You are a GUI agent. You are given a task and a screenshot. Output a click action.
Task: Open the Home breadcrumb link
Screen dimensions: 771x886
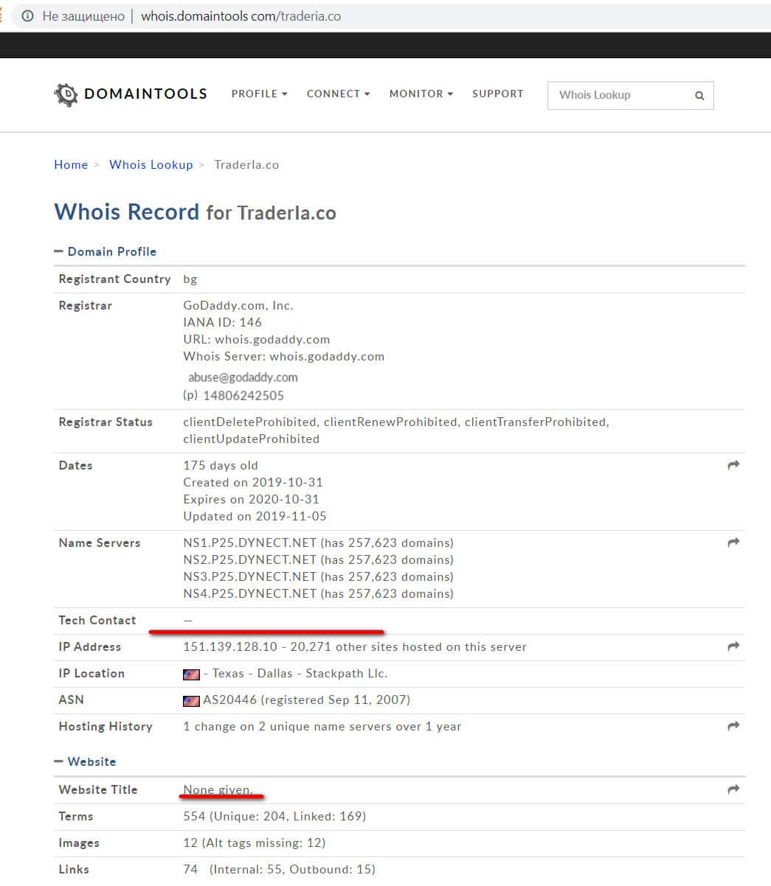(x=71, y=164)
